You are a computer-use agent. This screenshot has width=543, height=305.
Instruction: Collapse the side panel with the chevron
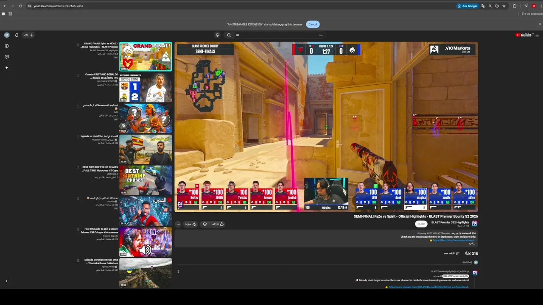tap(6, 281)
